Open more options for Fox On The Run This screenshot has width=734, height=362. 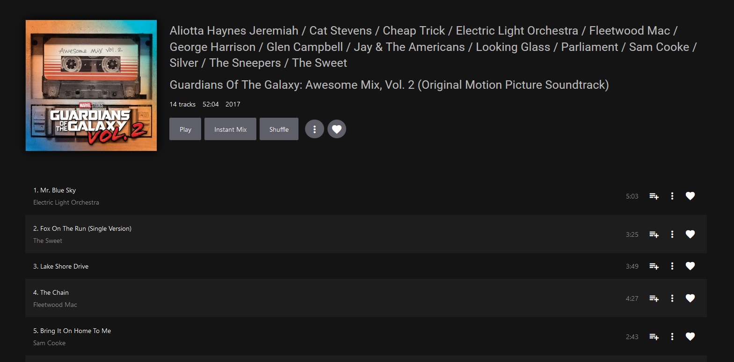(x=672, y=234)
